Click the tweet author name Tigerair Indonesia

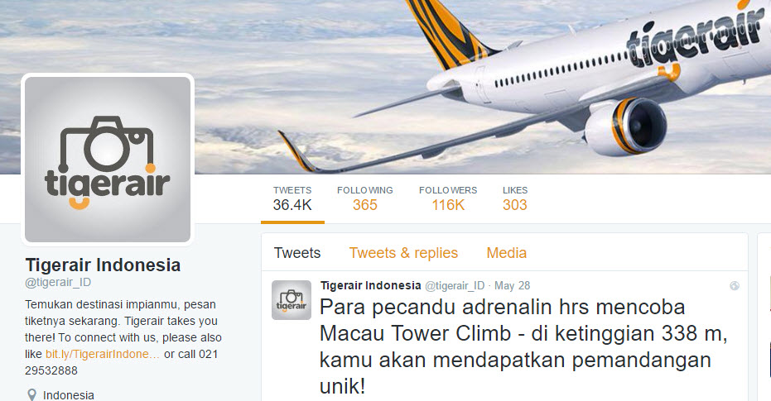[x=371, y=285]
